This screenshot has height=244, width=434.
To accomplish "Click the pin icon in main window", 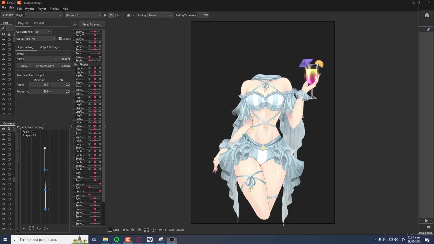I will 429,29.
